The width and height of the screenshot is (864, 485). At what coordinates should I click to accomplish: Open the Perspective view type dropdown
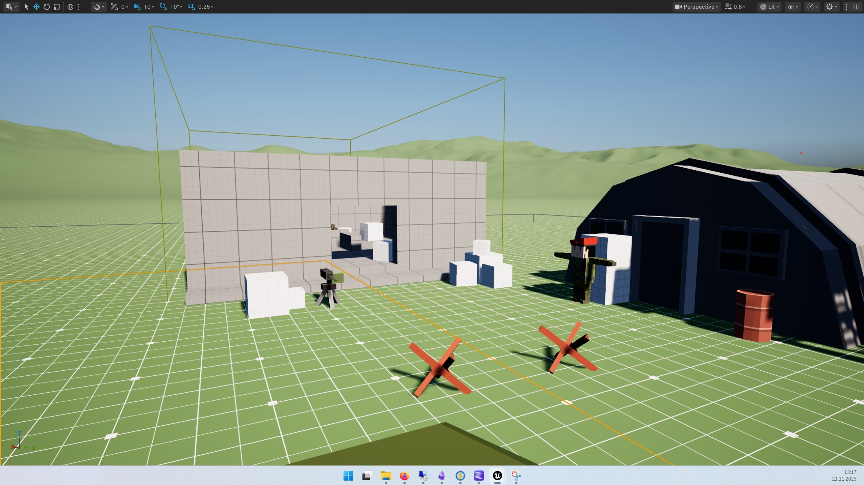[696, 7]
